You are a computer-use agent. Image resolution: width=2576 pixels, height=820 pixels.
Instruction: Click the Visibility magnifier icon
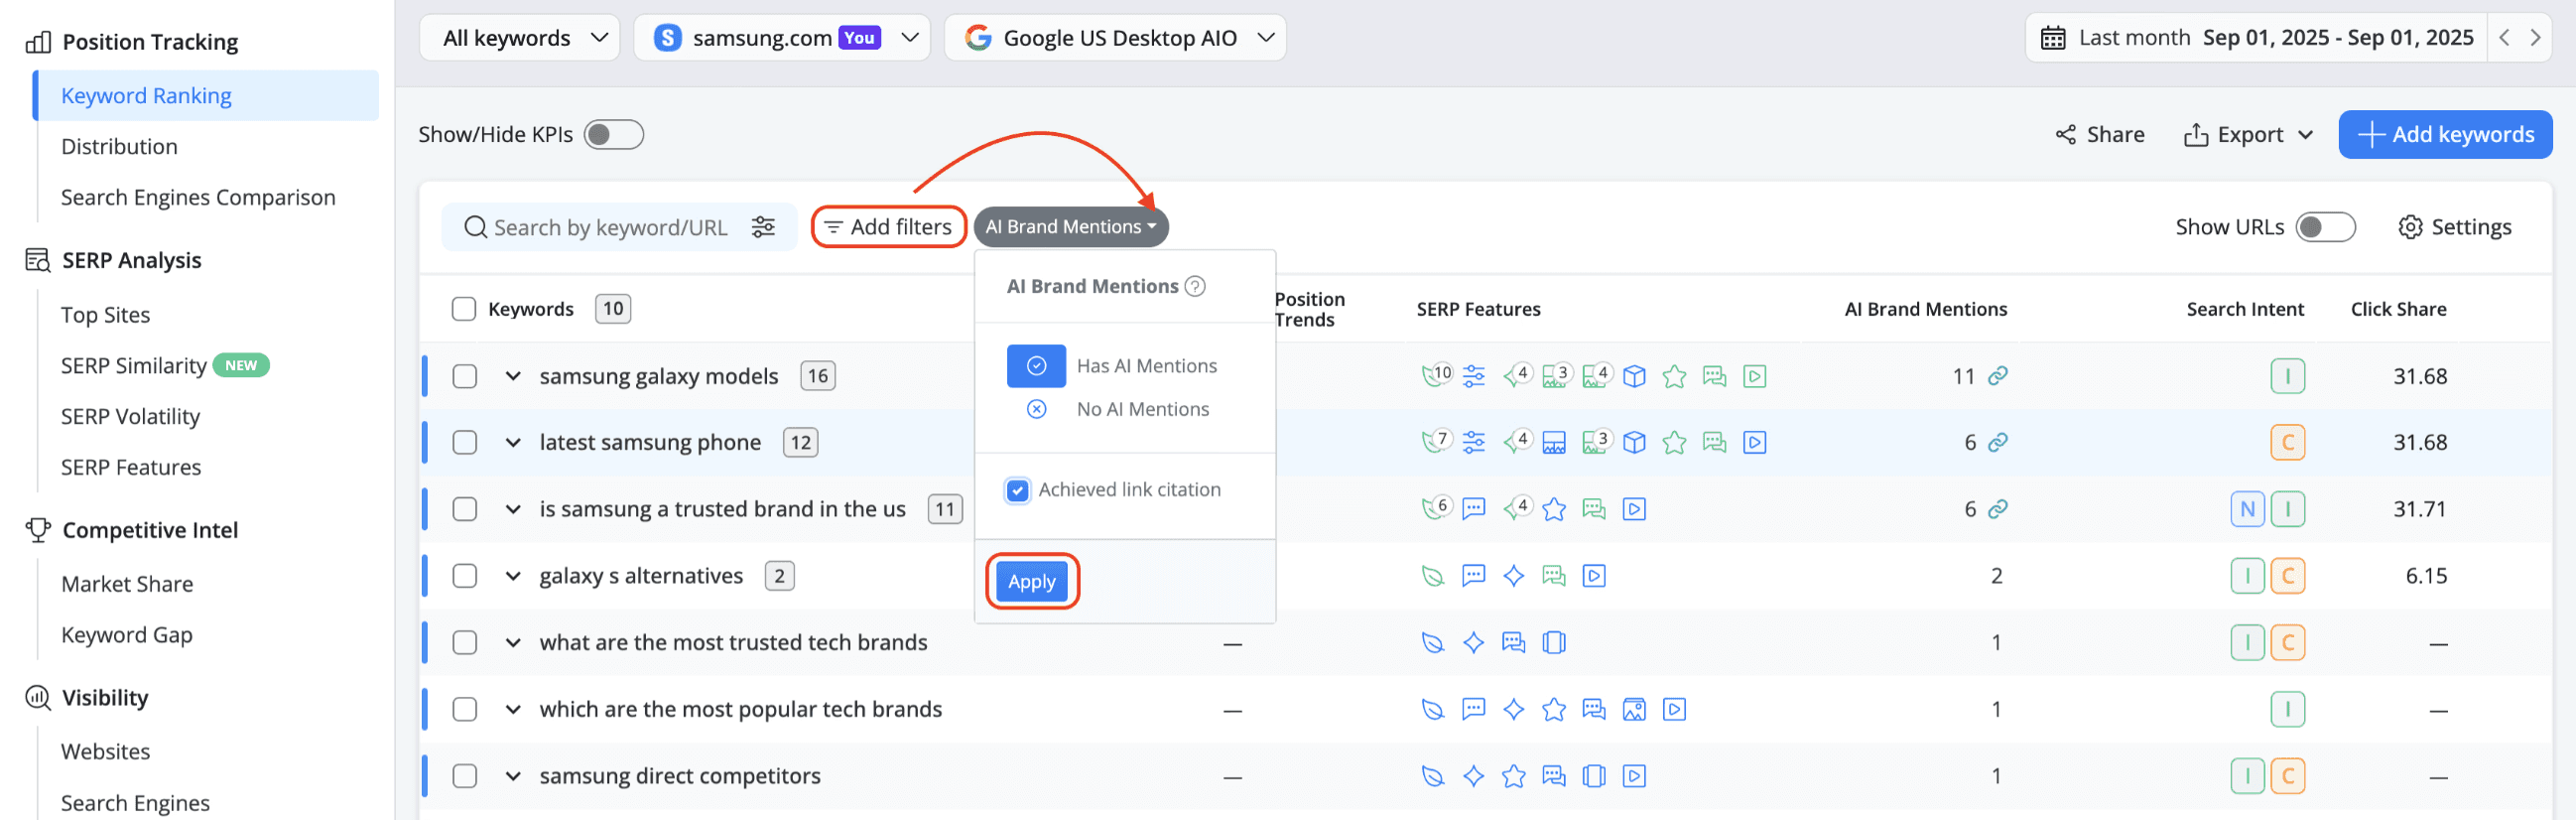coord(38,698)
